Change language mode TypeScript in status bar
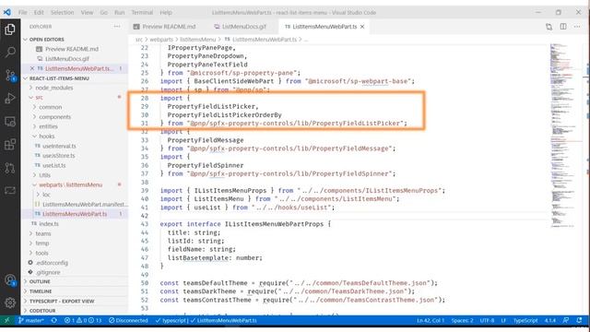590x332 pixels. point(525,320)
